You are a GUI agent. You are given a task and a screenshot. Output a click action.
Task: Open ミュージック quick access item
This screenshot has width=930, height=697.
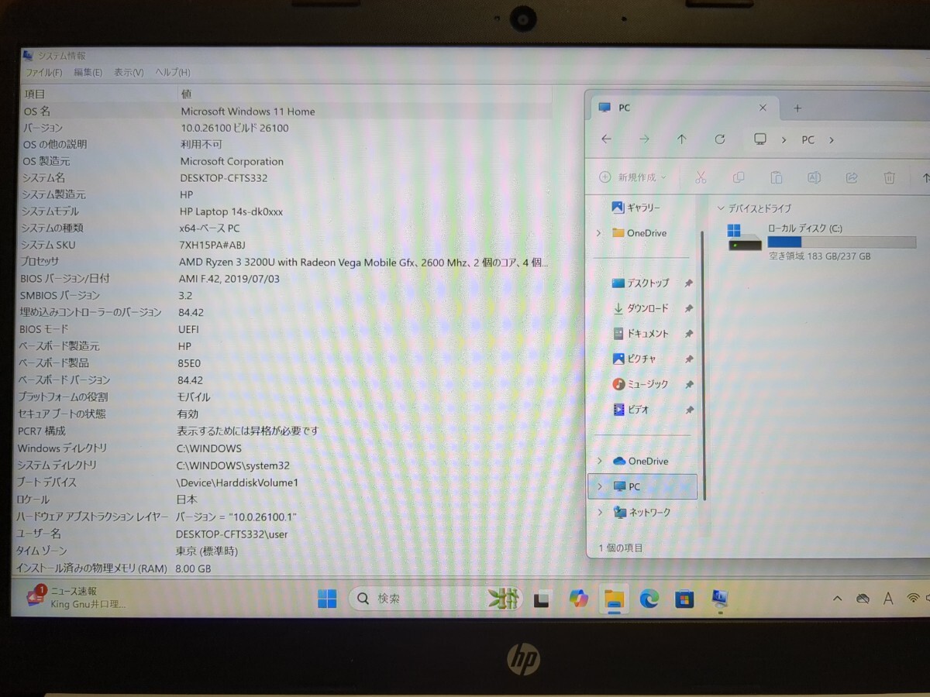point(640,384)
